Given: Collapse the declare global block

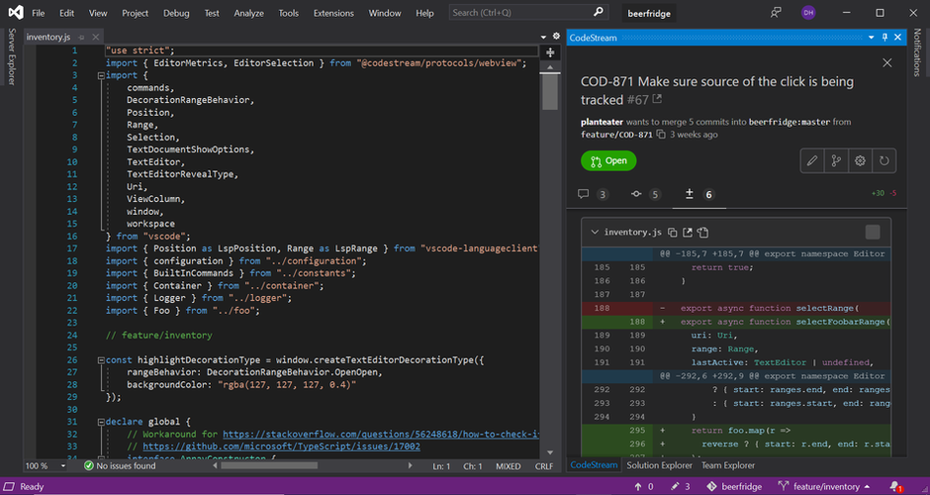Looking at the screenshot, I should [x=101, y=422].
